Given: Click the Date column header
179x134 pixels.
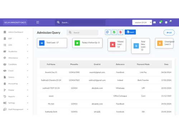Looking at the screenshot, I should [x=166, y=64].
